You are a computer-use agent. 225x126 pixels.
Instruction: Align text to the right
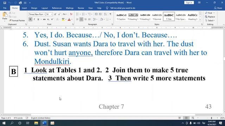(85, 19)
